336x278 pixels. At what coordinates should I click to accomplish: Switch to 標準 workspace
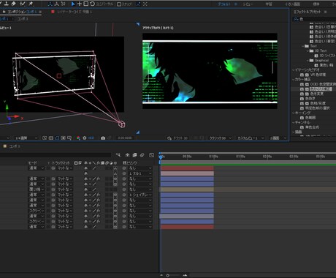click(x=316, y=4)
